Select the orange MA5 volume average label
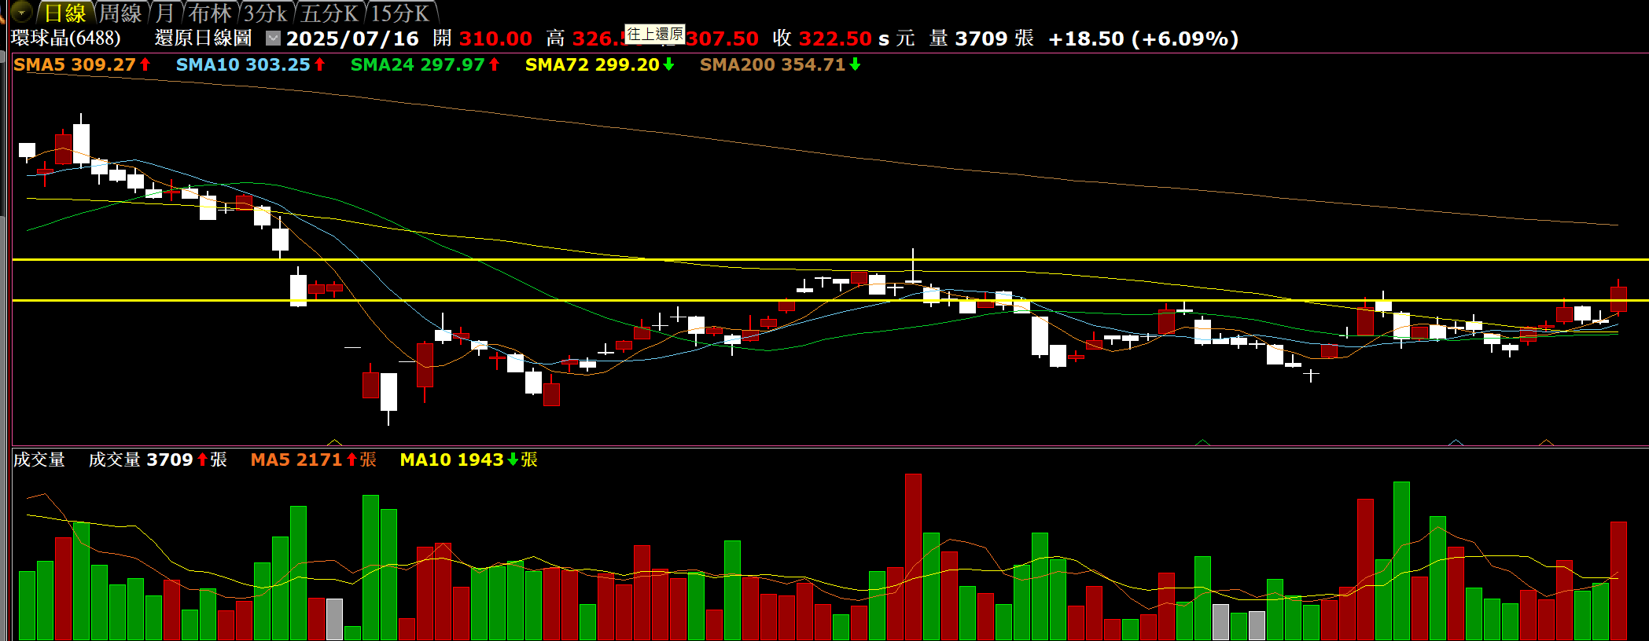 tap(296, 460)
